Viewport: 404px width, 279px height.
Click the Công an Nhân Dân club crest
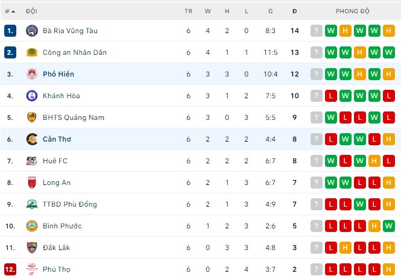click(x=31, y=52)
